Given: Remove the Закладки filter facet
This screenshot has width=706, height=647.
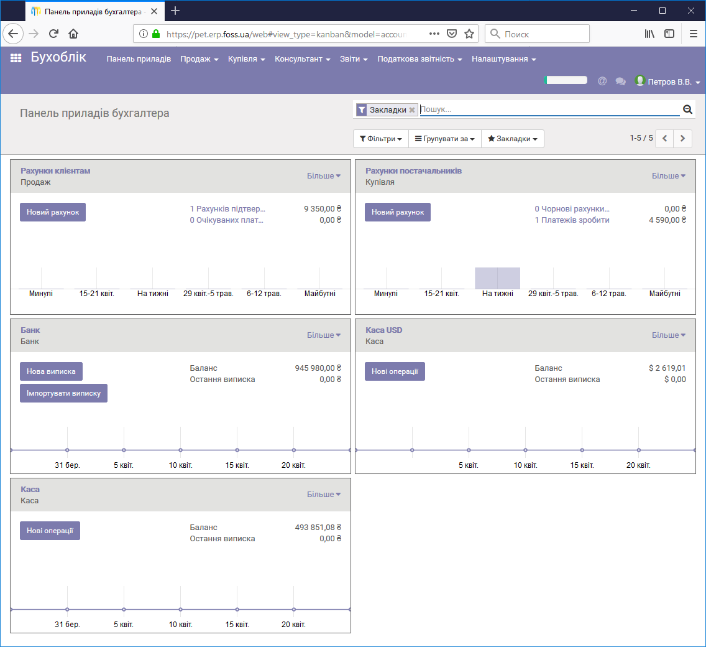Looking at the screenshot, I should pyautogui.click(x=411, y=110).
